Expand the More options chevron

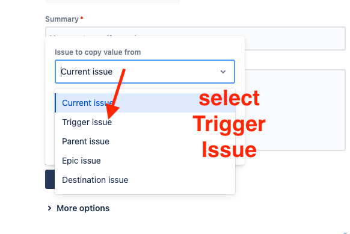49,208
